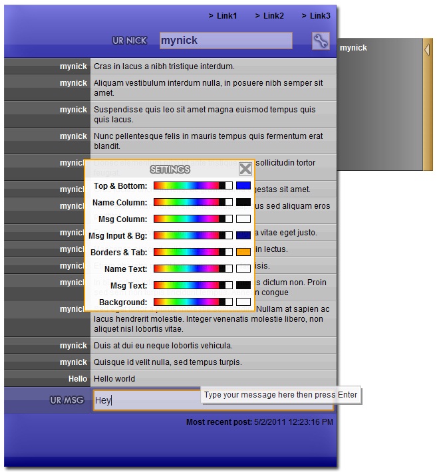Image resolution: width=437 pixels, height=474 pixels.
Task: Select the orange Borders & Tab swatch
Action: point(243,253)
